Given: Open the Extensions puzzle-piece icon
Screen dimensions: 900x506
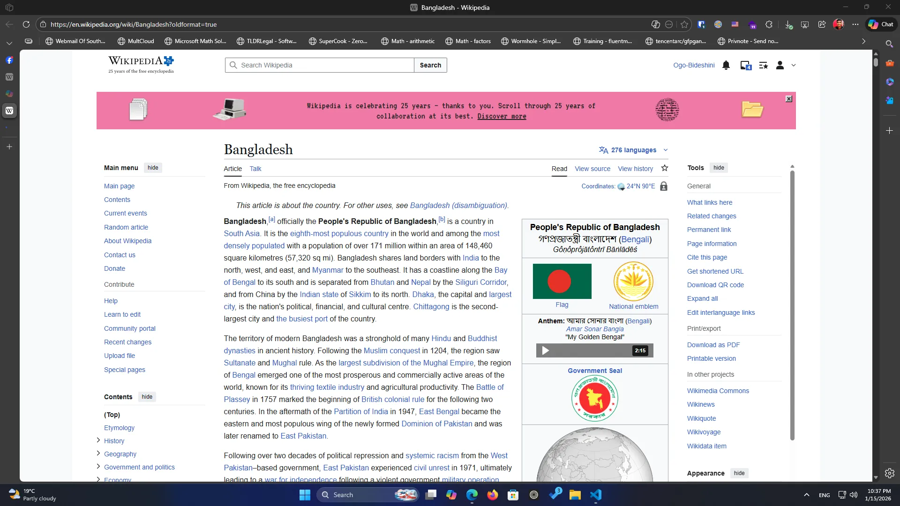Looking at the screenshot, I should pyautogui.click(x=769, y=24).
